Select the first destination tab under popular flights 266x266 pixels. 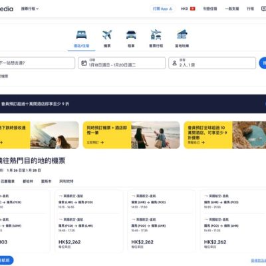[x=7, y=182]
